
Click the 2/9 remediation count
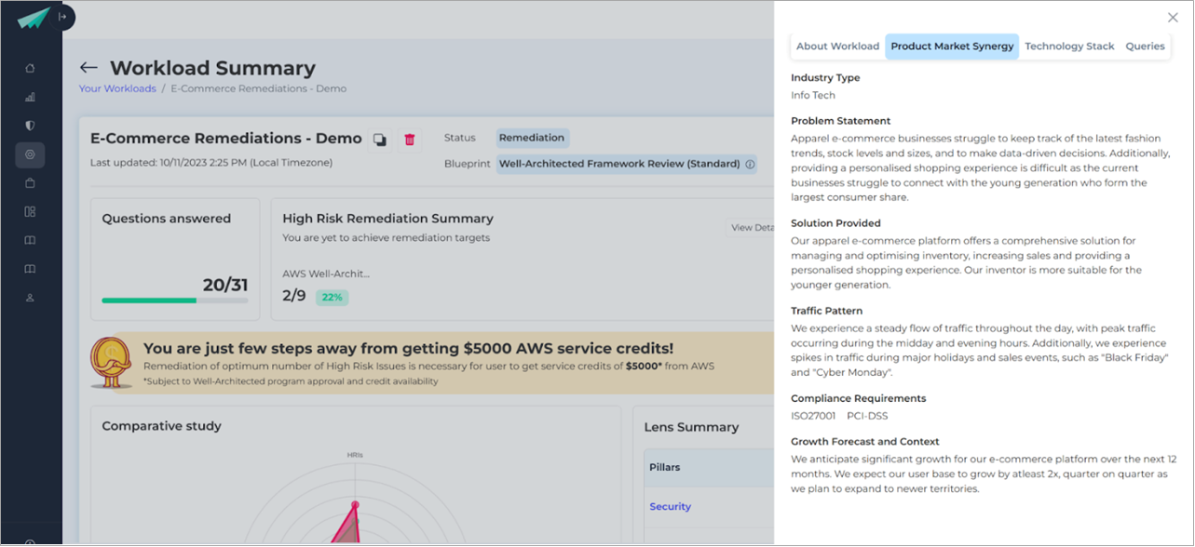coord(293,297)
